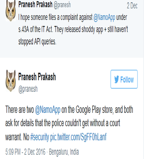The image size is (144, 159).
Task: Click the "stopped API queries." text line
Action: click(37, 42)
